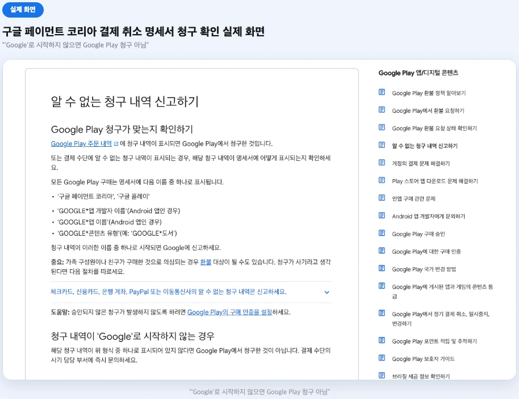Click heading "청구 내역이 'Google'로 시작하지 않는 경우"
The image size is (519, 399).
pyautogui.click(x=132, y=336)
